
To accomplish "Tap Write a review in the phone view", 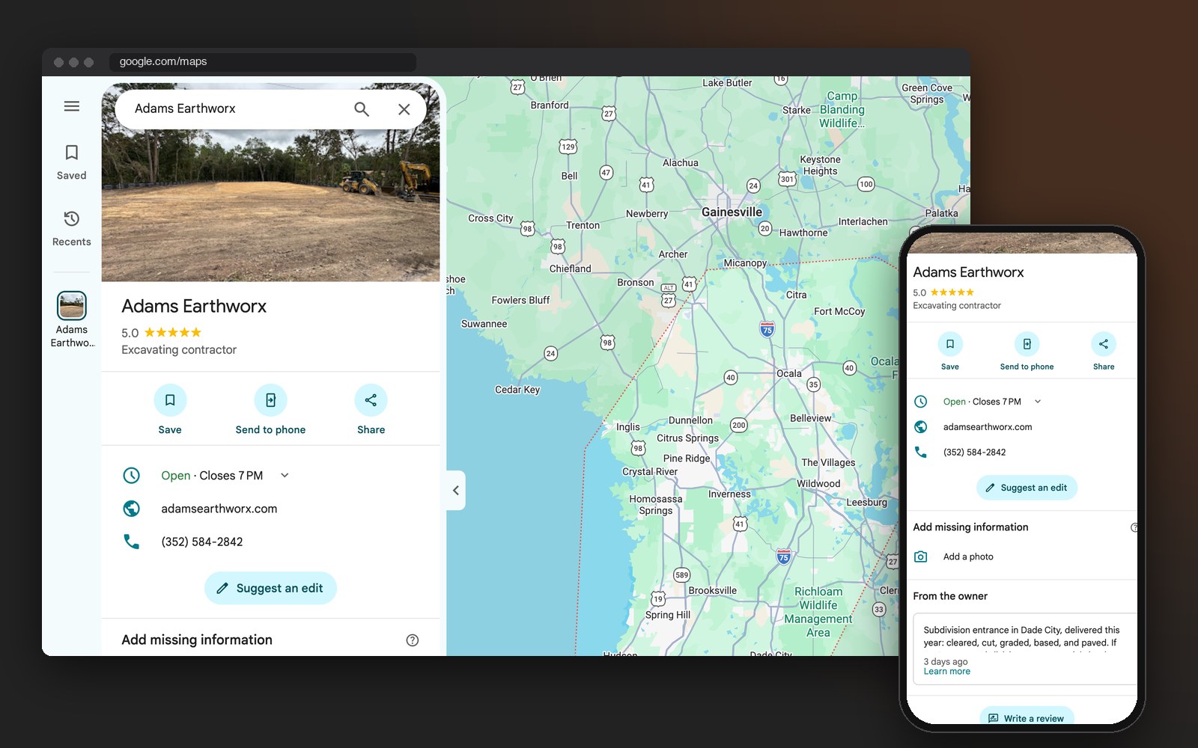I will pyautogui.click(x=1027, y=717).
